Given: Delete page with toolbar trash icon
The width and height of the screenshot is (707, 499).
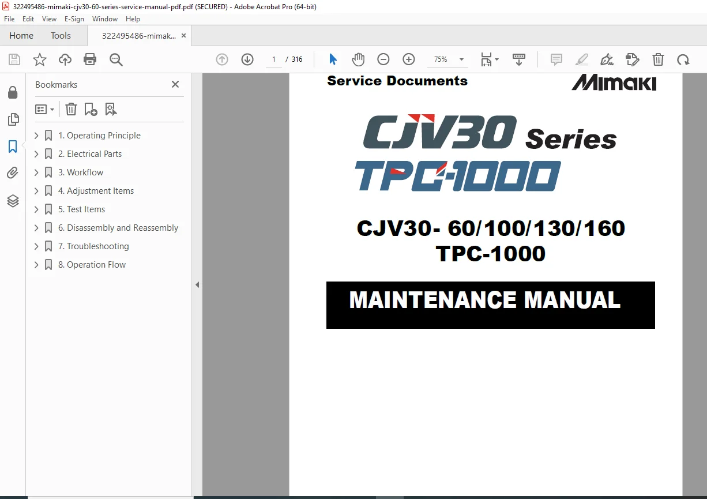Looking at the screenshot, I should 658,59.
